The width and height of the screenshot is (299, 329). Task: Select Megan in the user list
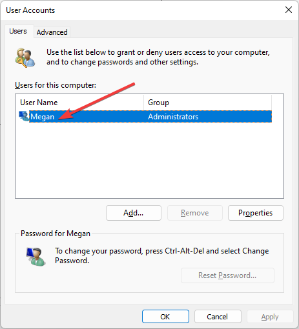[42, 117]
